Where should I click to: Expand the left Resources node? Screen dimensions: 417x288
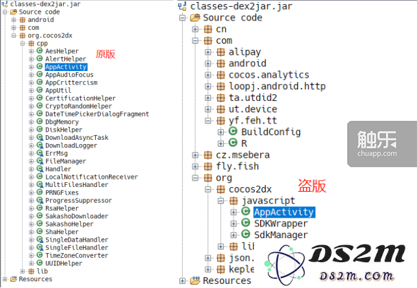[5, 279]
